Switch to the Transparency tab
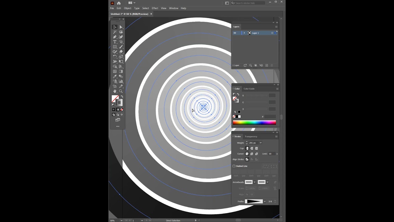Viewport: 394px width, 222px height. pyautogui.click(x=251, y=137)
